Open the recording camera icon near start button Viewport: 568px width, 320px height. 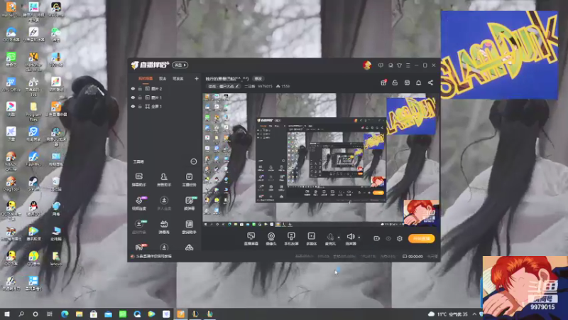click(x=376, y=238)
